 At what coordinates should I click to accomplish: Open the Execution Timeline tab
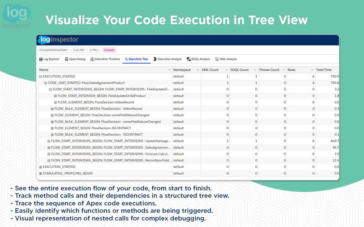[105, 59]
